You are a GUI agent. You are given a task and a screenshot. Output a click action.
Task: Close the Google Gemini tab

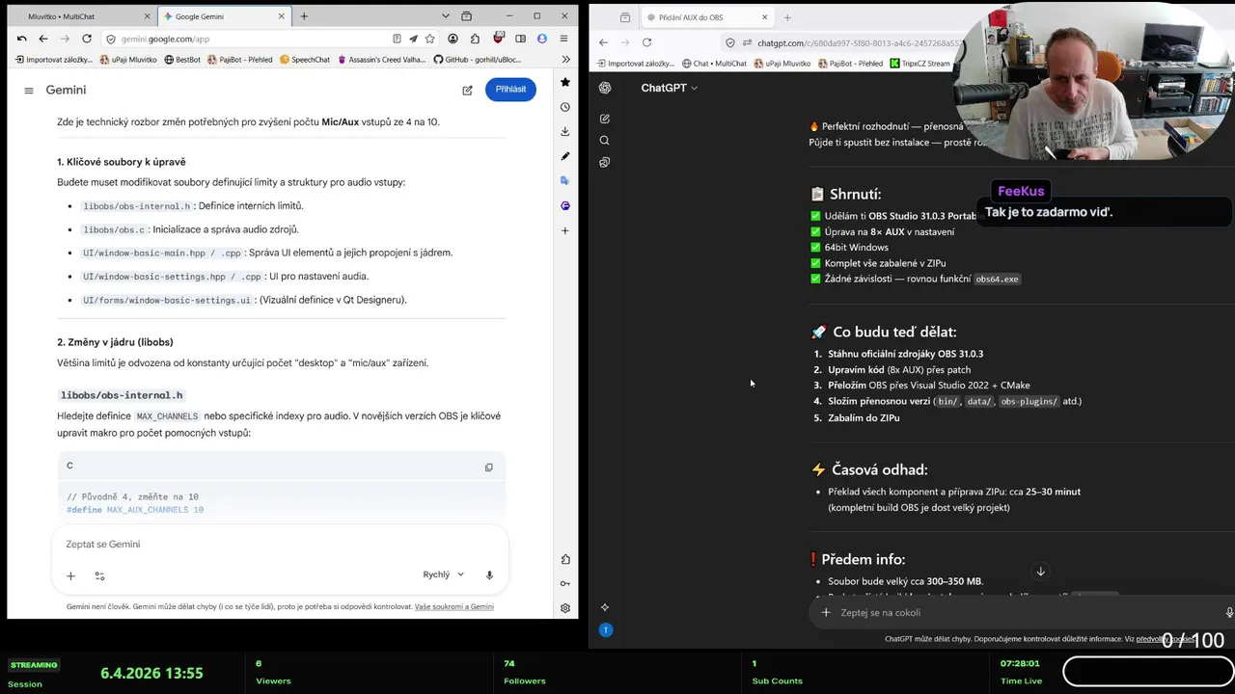281,16
